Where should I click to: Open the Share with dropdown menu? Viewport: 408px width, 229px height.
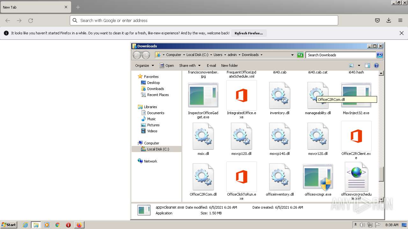(x=190, y=66)
